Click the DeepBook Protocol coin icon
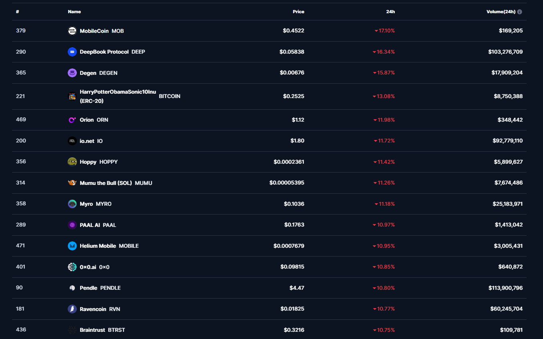543x339 pixels. (x=72, y=52)
